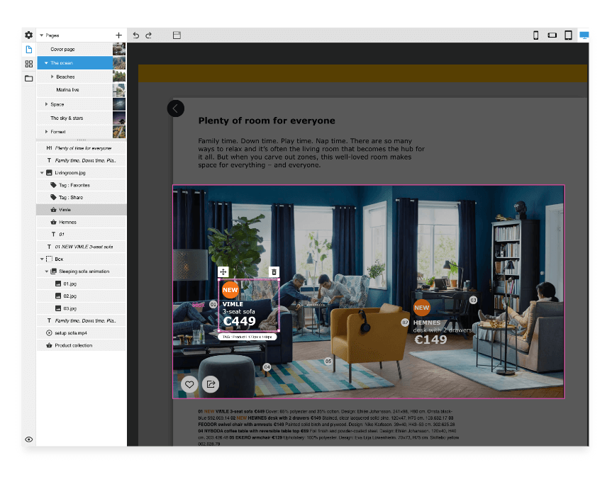Select the H1 heading layer
The width and height of the screenshot is (612, 487).
coord(82,148)
